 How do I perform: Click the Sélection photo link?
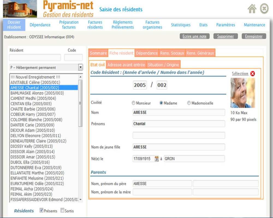[x=240, y=74]
